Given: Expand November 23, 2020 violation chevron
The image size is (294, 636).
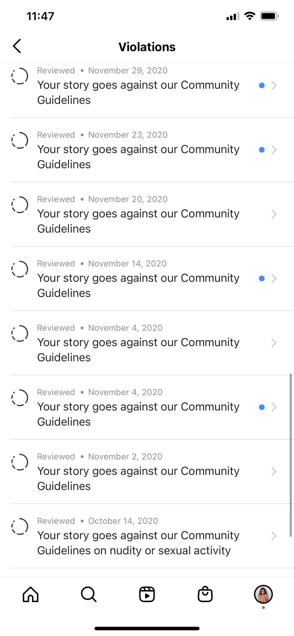Looking at the screenshot, I should (274, 150).
